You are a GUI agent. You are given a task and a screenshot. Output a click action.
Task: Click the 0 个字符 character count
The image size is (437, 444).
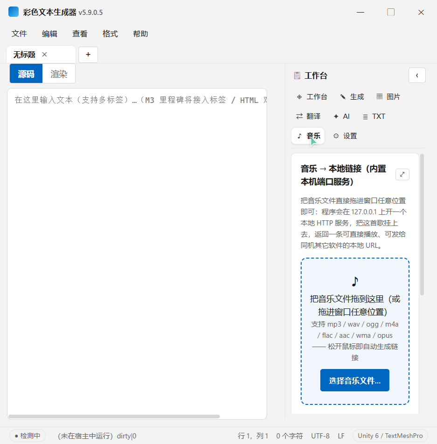point(290,436)
